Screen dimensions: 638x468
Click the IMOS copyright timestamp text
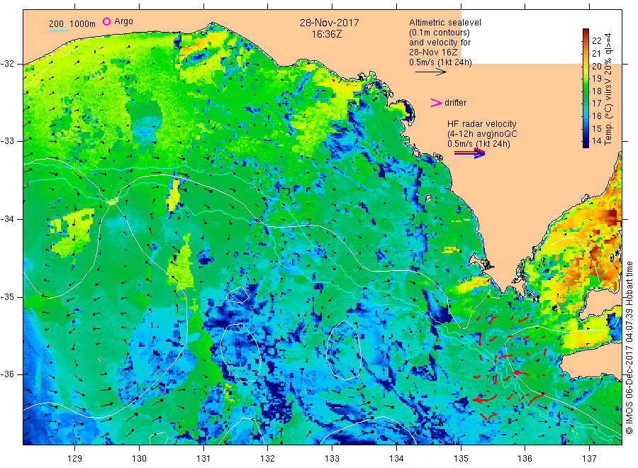pyautogui.click(x=629, y=348)
